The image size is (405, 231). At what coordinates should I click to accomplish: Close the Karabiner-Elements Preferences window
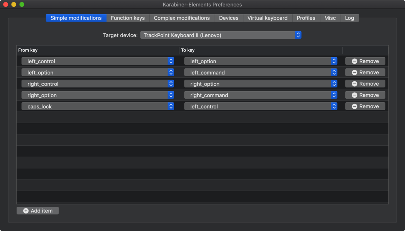tap(5, 4)
